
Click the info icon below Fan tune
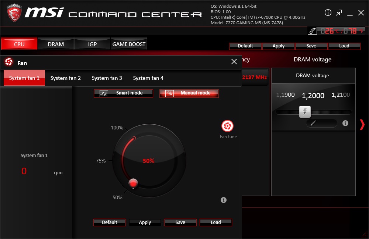(x=224, y=200)
